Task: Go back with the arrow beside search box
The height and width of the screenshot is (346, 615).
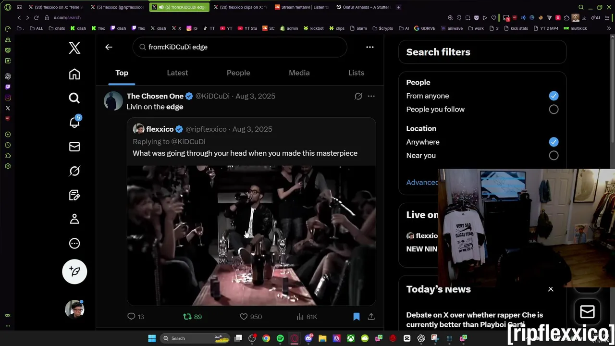Action: coord(109,47)
